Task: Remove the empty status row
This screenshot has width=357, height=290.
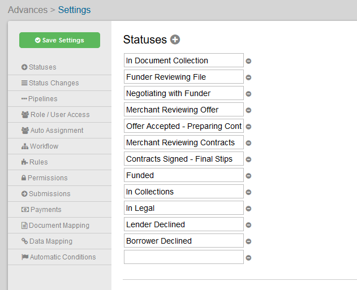Action: (248, 257)
